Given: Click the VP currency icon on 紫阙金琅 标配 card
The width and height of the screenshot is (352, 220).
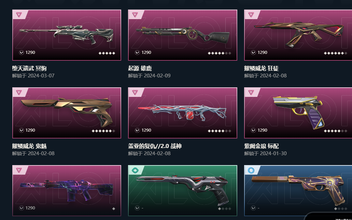Looking at the screenshot, I should pos(253,130).
